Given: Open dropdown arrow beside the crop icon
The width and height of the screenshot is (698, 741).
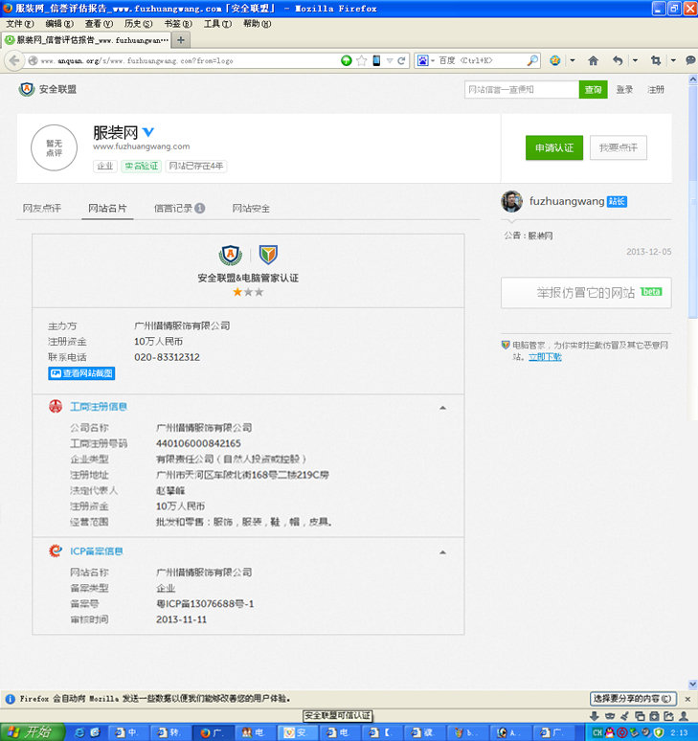Looking at the screenshot, I should pos(673,60).
